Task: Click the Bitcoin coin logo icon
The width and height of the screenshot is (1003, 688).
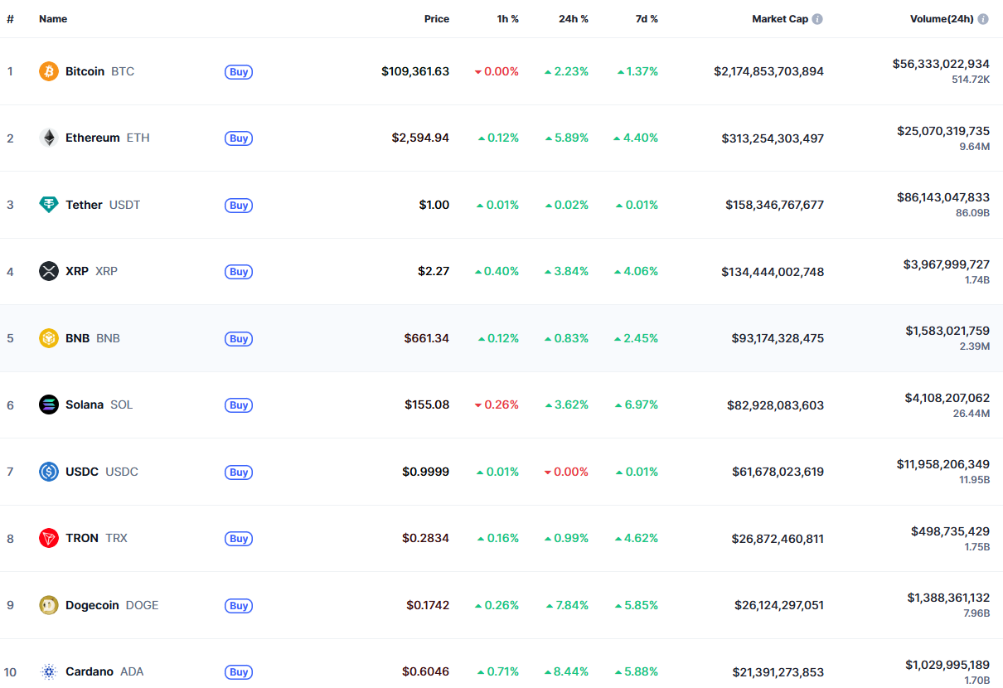Action: tap(49, 71)
